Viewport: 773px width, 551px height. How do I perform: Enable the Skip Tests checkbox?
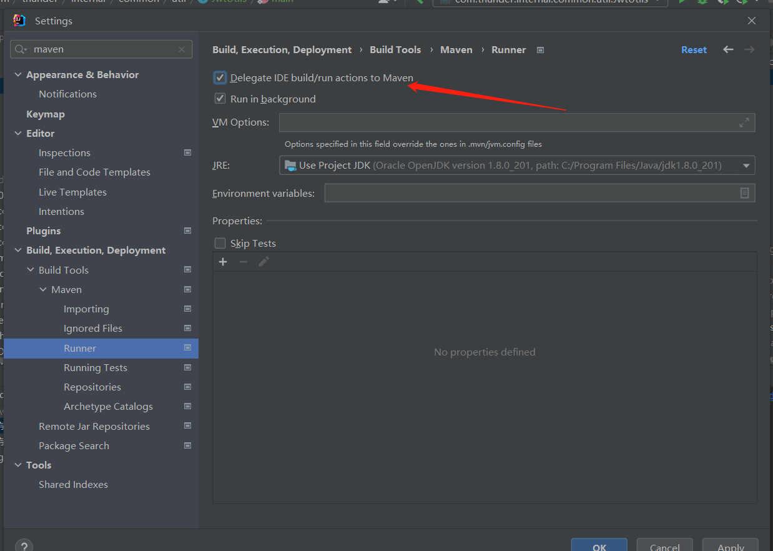click(220, 243)
